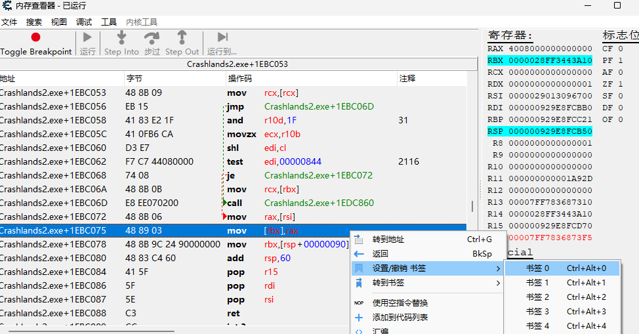Click the R13 register value 00007FF783687310
This screenshot has height=334, width=639.
pos(550,202)
